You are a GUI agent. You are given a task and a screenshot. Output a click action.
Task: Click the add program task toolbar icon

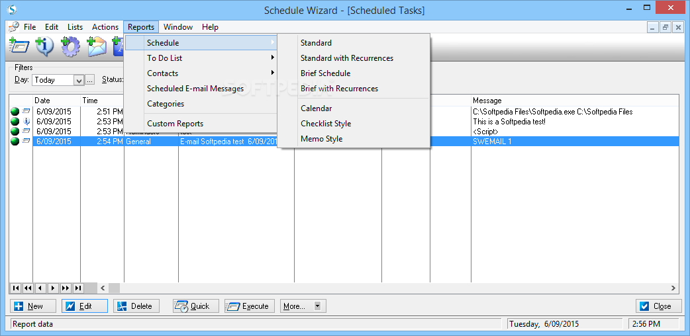coord(19,46)
